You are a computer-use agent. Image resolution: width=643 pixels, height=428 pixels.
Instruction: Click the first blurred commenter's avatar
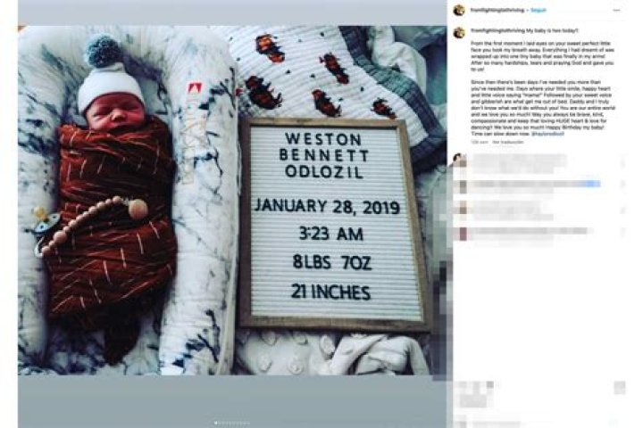(x=459, y=160)
